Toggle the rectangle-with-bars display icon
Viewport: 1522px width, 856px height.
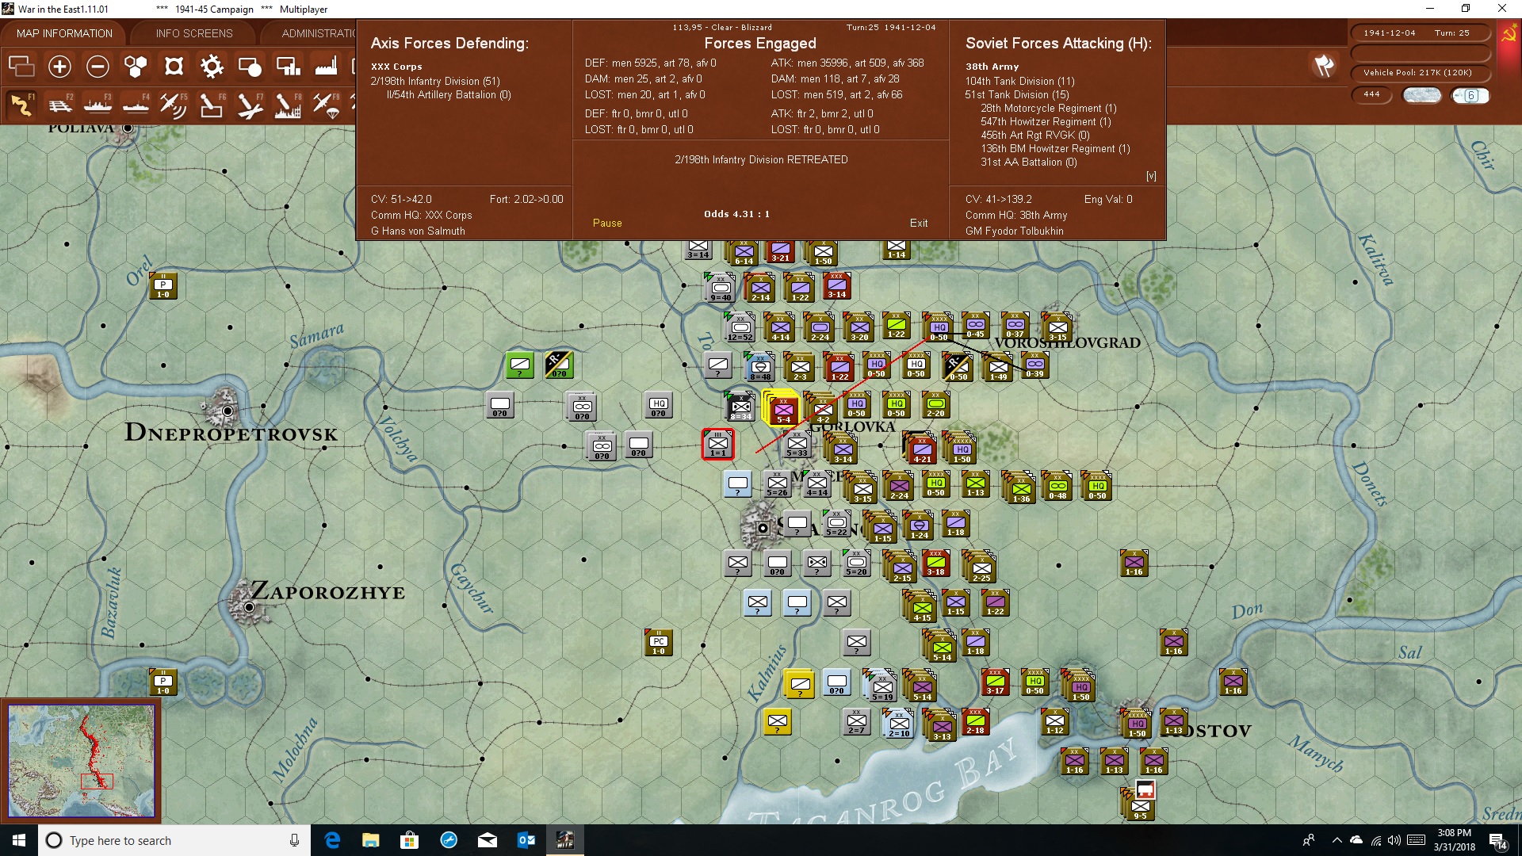click(x=288, y=67)
